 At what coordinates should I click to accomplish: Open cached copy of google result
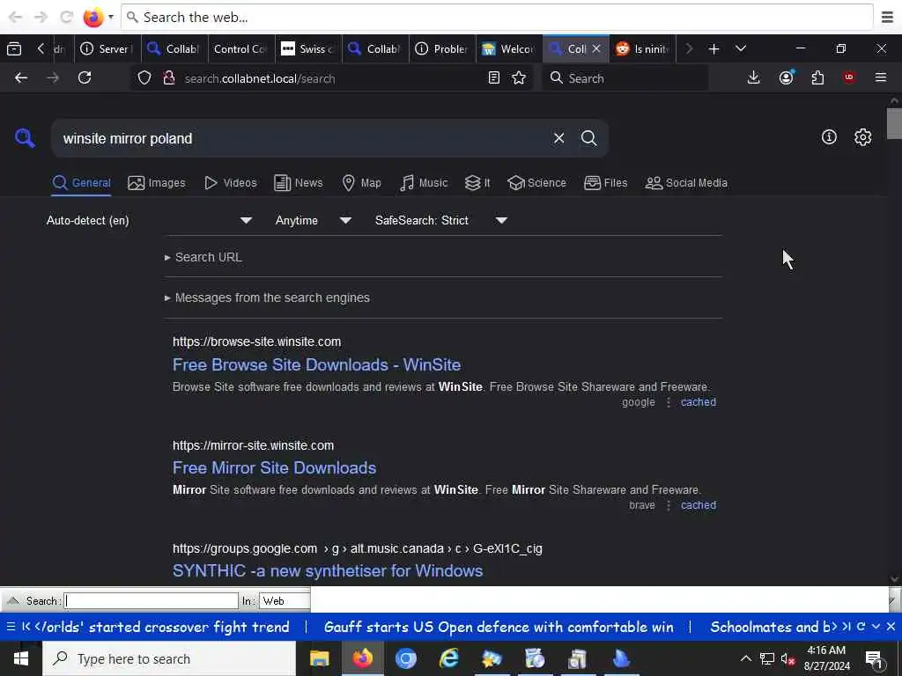point(698,401)
